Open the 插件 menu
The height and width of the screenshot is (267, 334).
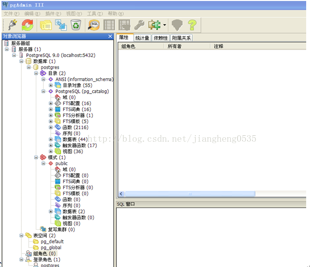[53, 14]
